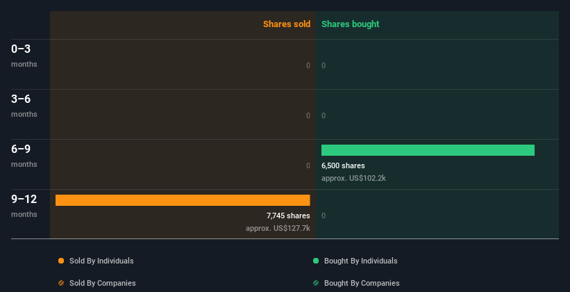Click the green 6,500 shares bought bar
The height and width of the screenshot is (292, 570).
[x=428, y=150]
